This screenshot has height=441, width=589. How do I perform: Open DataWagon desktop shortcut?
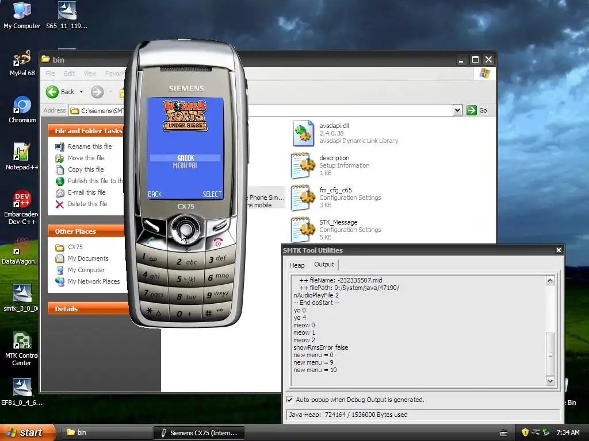click(20, 252)
